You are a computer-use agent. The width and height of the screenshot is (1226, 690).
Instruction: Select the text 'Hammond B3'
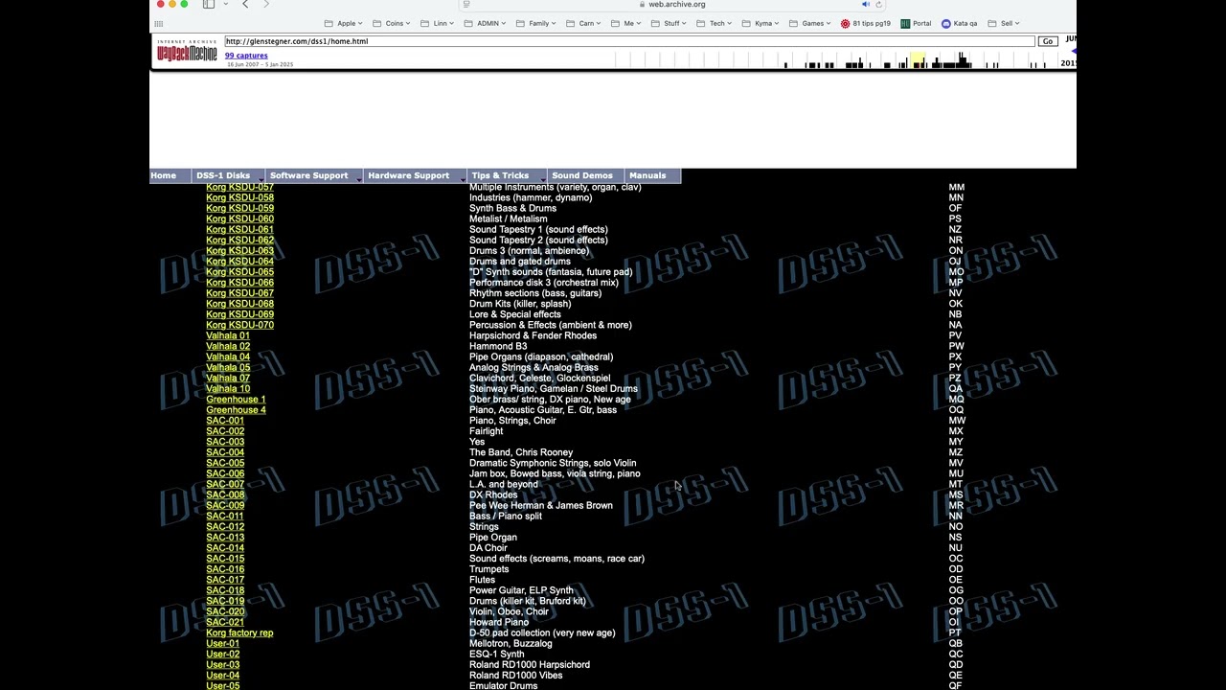(498, 346)
